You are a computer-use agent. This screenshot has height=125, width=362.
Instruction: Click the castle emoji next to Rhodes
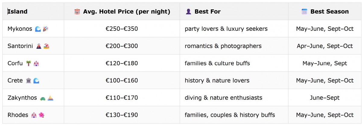point(34,115)
